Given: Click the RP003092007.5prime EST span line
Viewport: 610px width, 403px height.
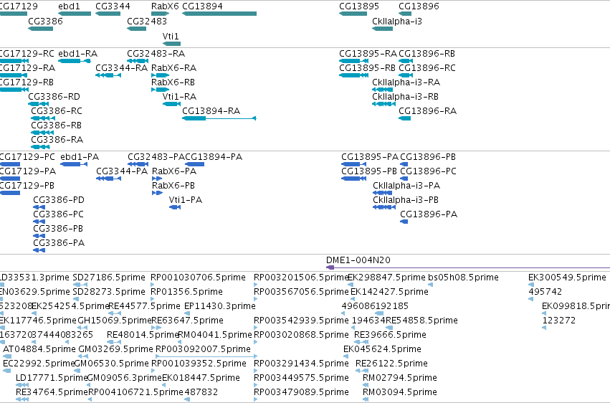Looking at the screenshot, I should coord(206,356).
